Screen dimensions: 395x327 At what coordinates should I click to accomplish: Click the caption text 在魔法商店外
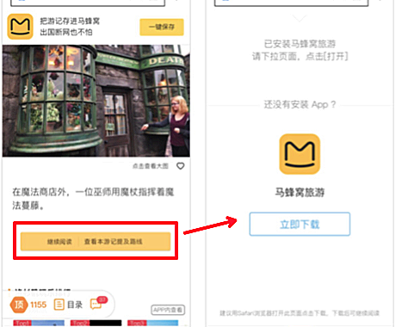coord(39,192)
